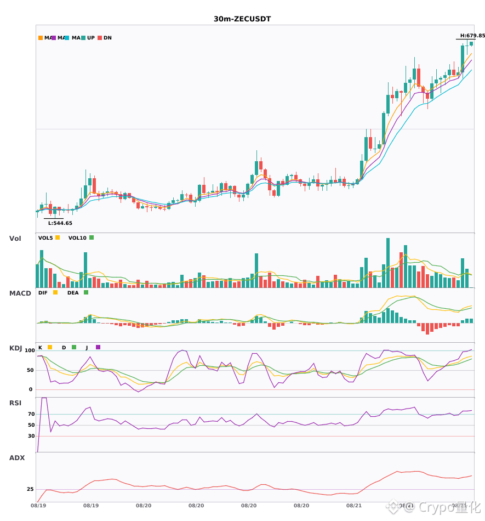Screen dimensions: 485x521
Task: Click the RSI 30 oversold level label
Action: click(x=31, y=436)
